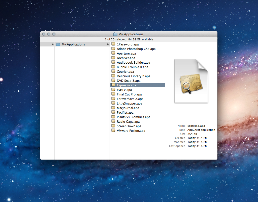Click the 1Password.apa file icon
The height and width of the screenshot is (202, 258).
(x=113, y=44)
